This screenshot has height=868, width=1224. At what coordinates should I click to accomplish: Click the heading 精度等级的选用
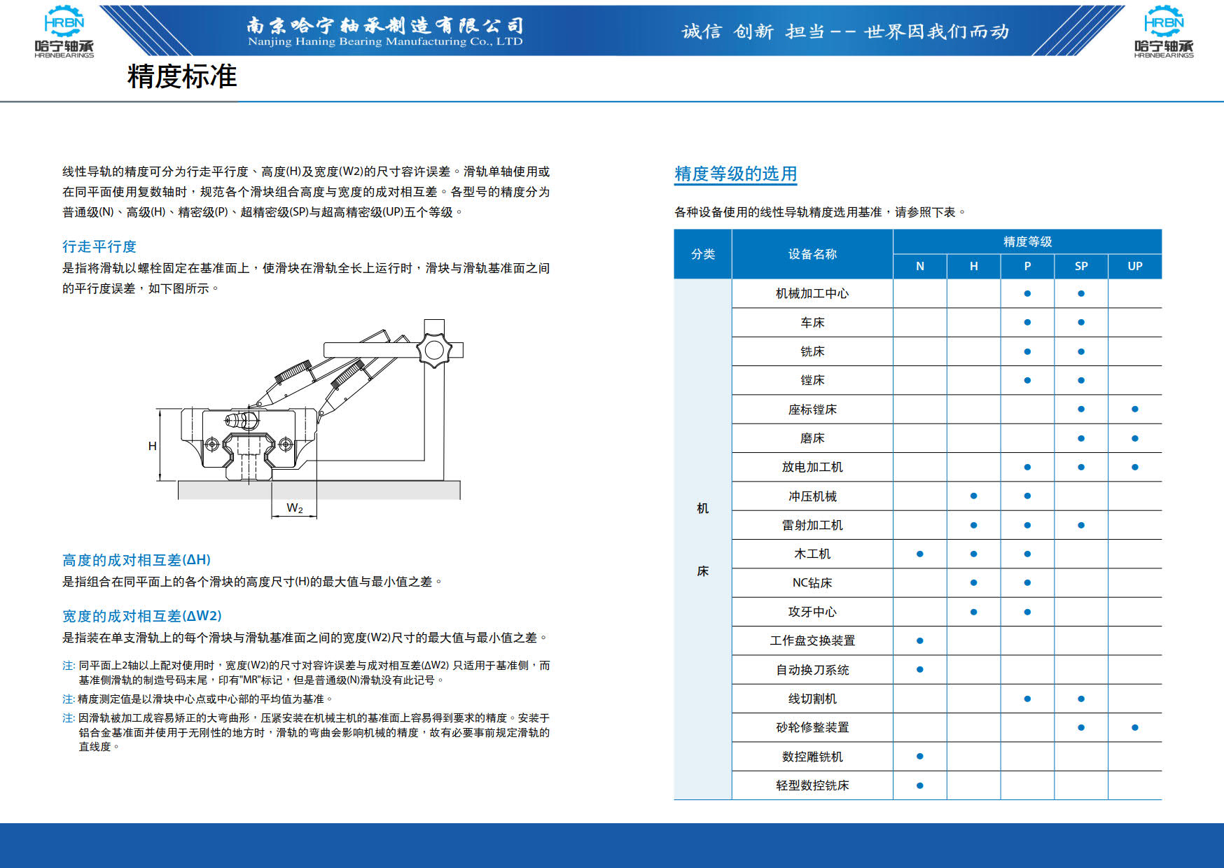click(x=735, y=174)
